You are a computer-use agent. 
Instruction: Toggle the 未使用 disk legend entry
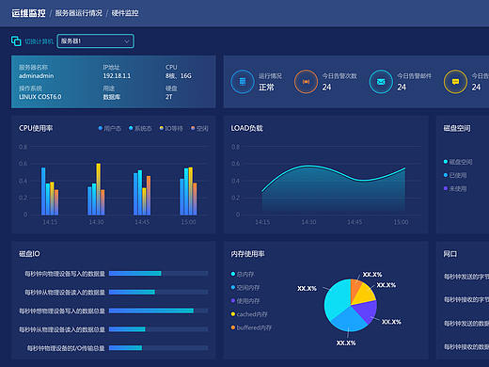coord(455,188)
